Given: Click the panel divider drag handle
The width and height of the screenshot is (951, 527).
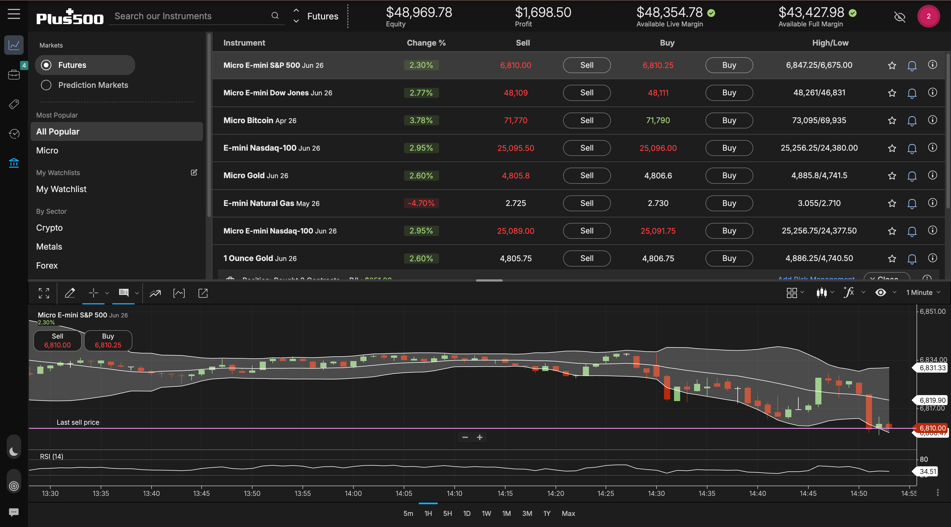Looking at the screenshot, I should point(489,280).
